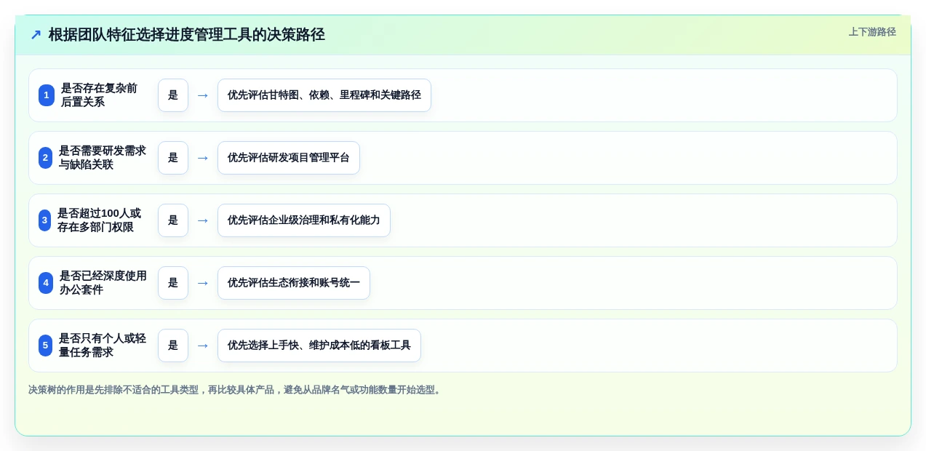Click the arrow icon beside the title
926x451 pixels.
pyautogui.click(x=36, y=35)
